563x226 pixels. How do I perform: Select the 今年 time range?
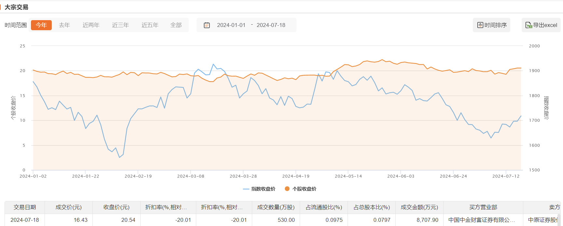[41, 25]
